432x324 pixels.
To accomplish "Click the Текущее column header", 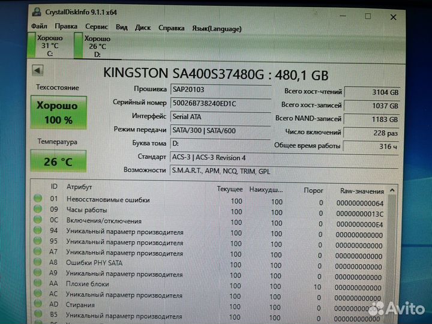I will (x=229, y=189).
